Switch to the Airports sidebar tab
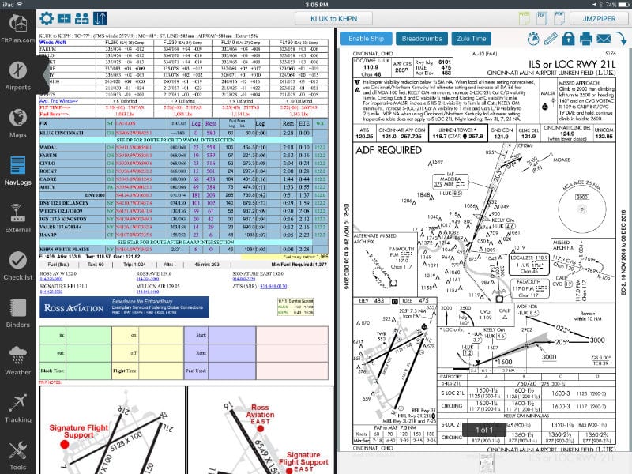The height and width of the screenshot is (474, 632). click(x=18, y=76)
